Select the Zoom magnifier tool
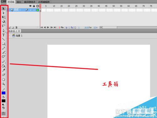The height and width of the screenshot is (118, 157). pyautogui.click(x=3, y=84)
